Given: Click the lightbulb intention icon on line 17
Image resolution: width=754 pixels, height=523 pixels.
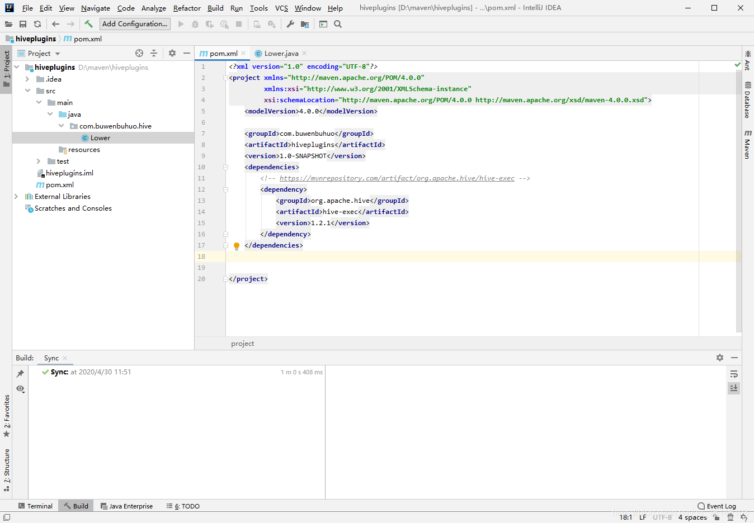Looking at the screenshot, I should 237,246.
